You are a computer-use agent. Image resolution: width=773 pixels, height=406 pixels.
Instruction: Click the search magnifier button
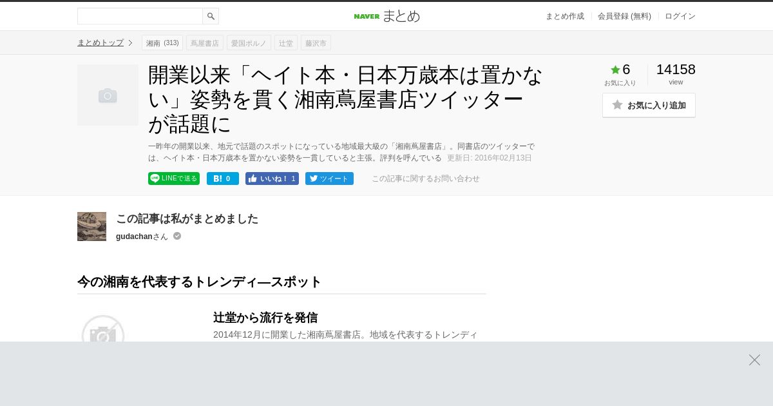(x=211, y=16)
